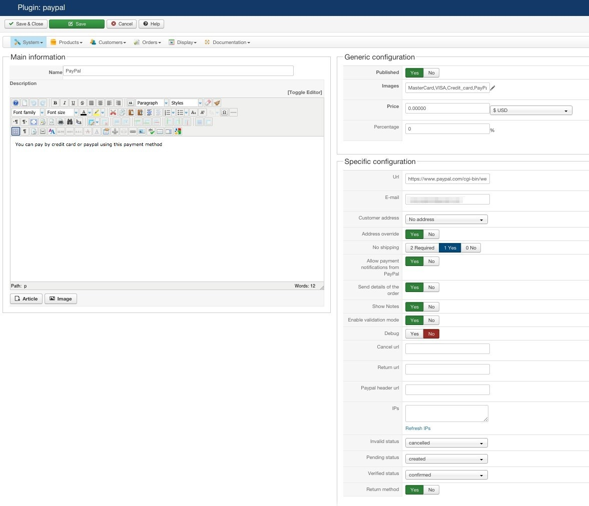
Task: Open Pending status dropdown showing created
Action: click(446, 459)
